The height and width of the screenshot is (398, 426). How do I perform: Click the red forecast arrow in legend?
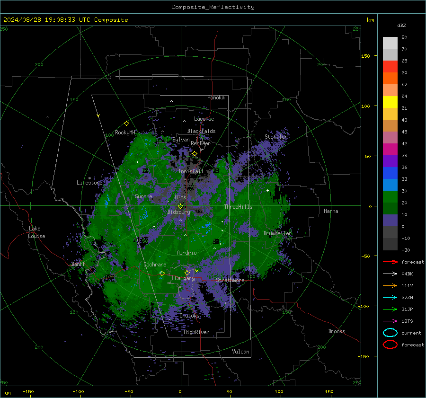point(390,262)
